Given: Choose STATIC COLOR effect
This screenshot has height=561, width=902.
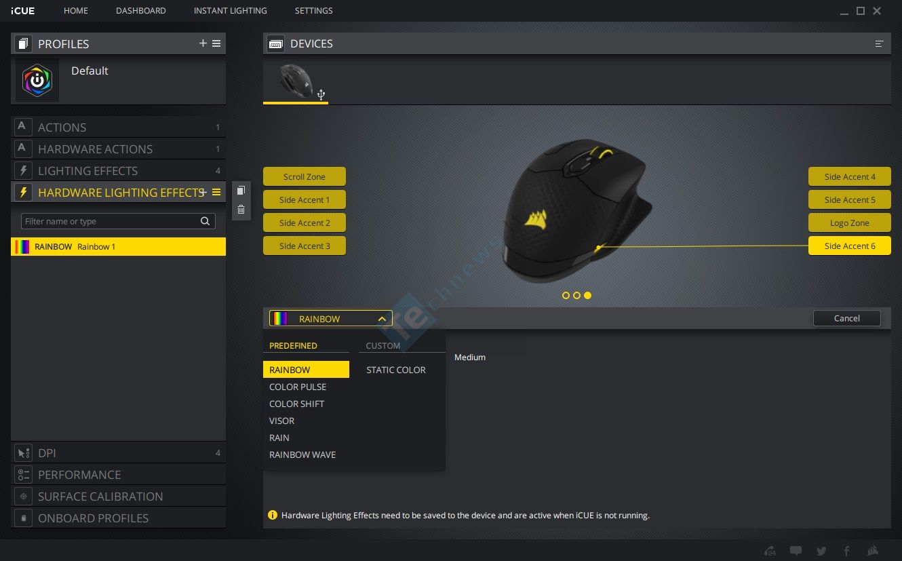Looking at the screenshot, I should [396, 370].
